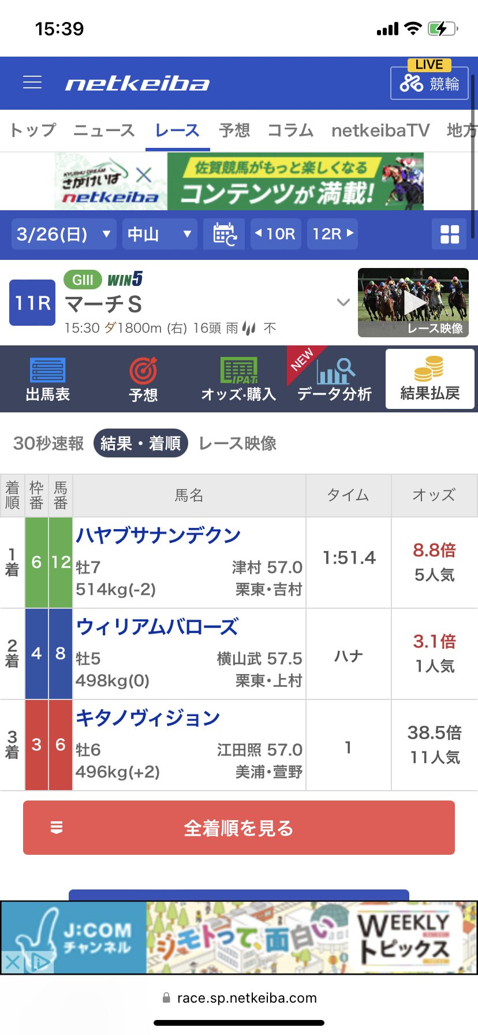
Task: Click the 全着順を見る button
Action: pos(239,828)
